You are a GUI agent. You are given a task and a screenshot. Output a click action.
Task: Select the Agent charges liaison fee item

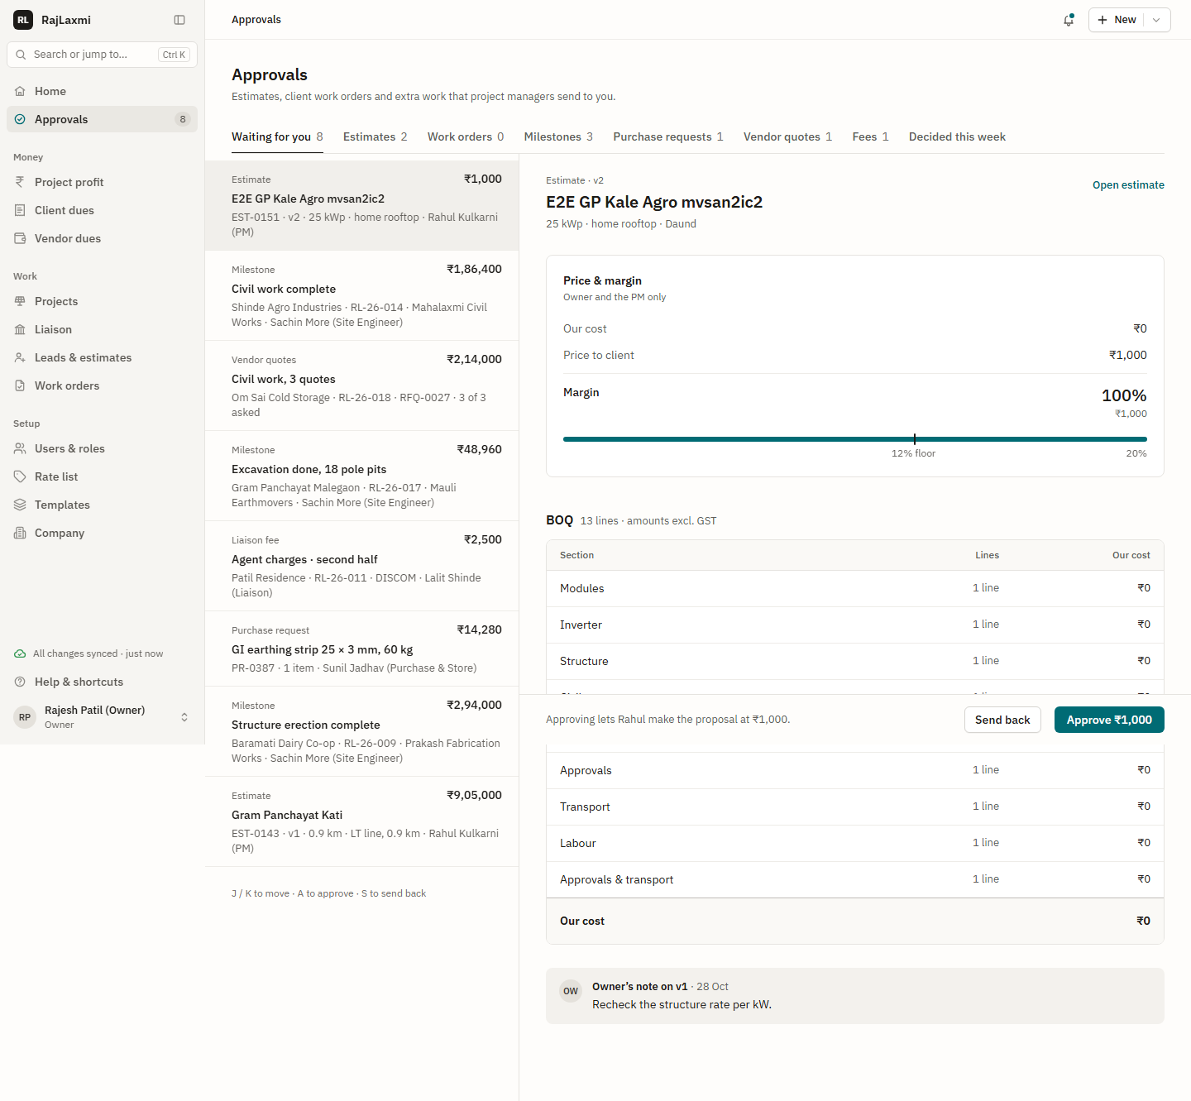click(361, 566)
